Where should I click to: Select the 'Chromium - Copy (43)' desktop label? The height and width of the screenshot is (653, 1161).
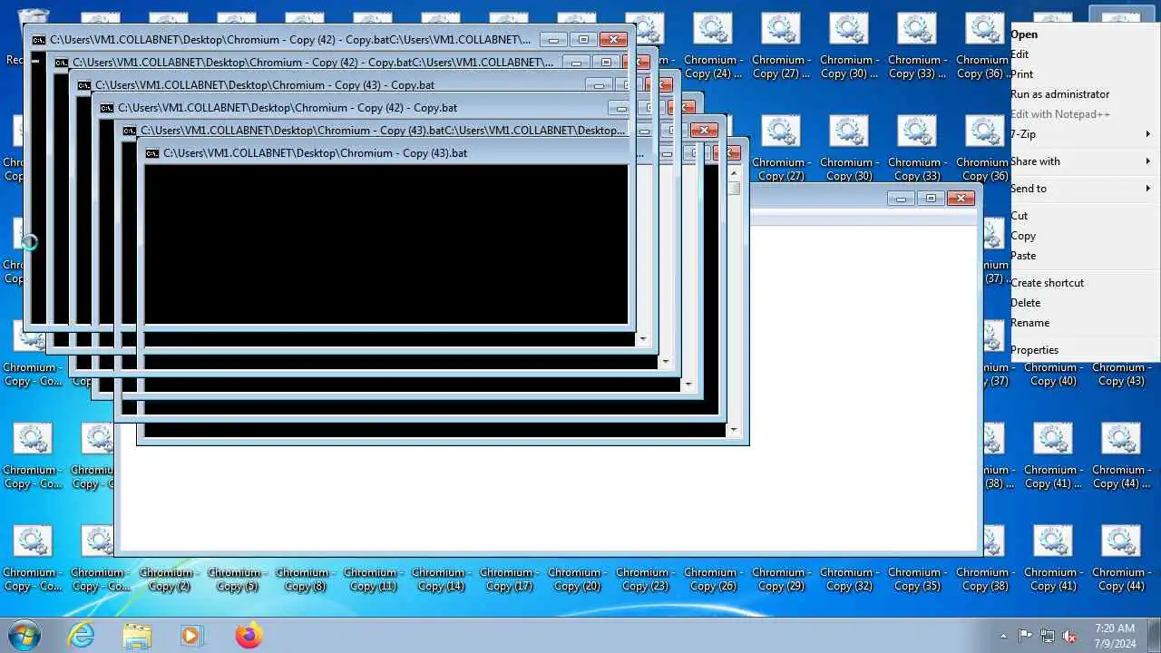pyautogui.click(x=1120, y=375)
